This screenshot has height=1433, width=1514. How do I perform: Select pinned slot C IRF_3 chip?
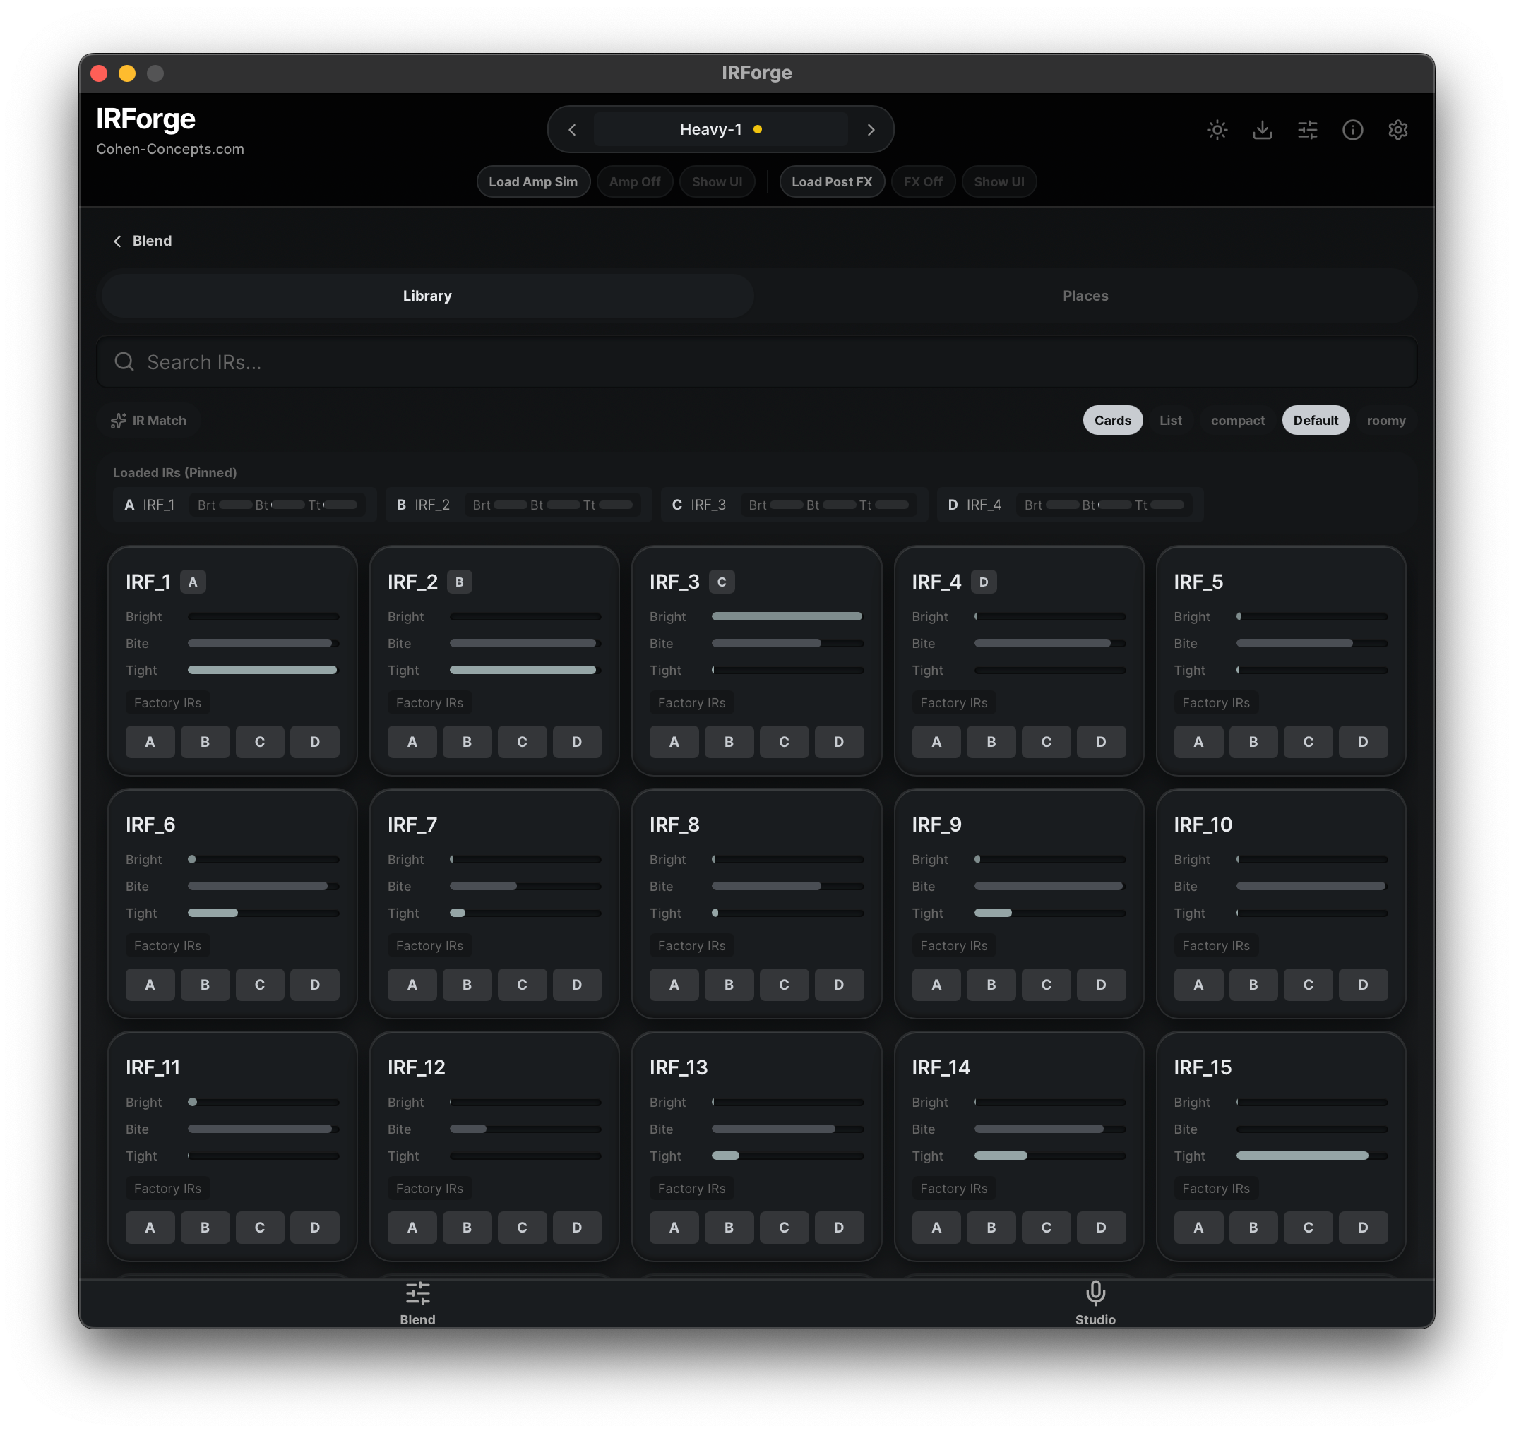794,505
